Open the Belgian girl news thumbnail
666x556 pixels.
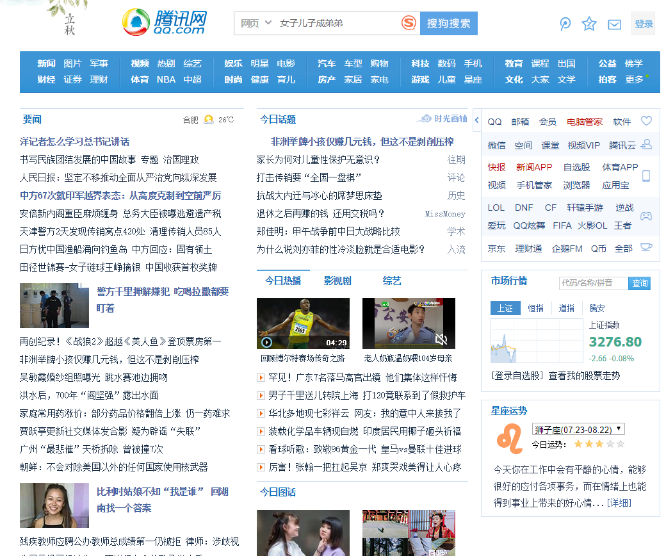click(54, 505)
